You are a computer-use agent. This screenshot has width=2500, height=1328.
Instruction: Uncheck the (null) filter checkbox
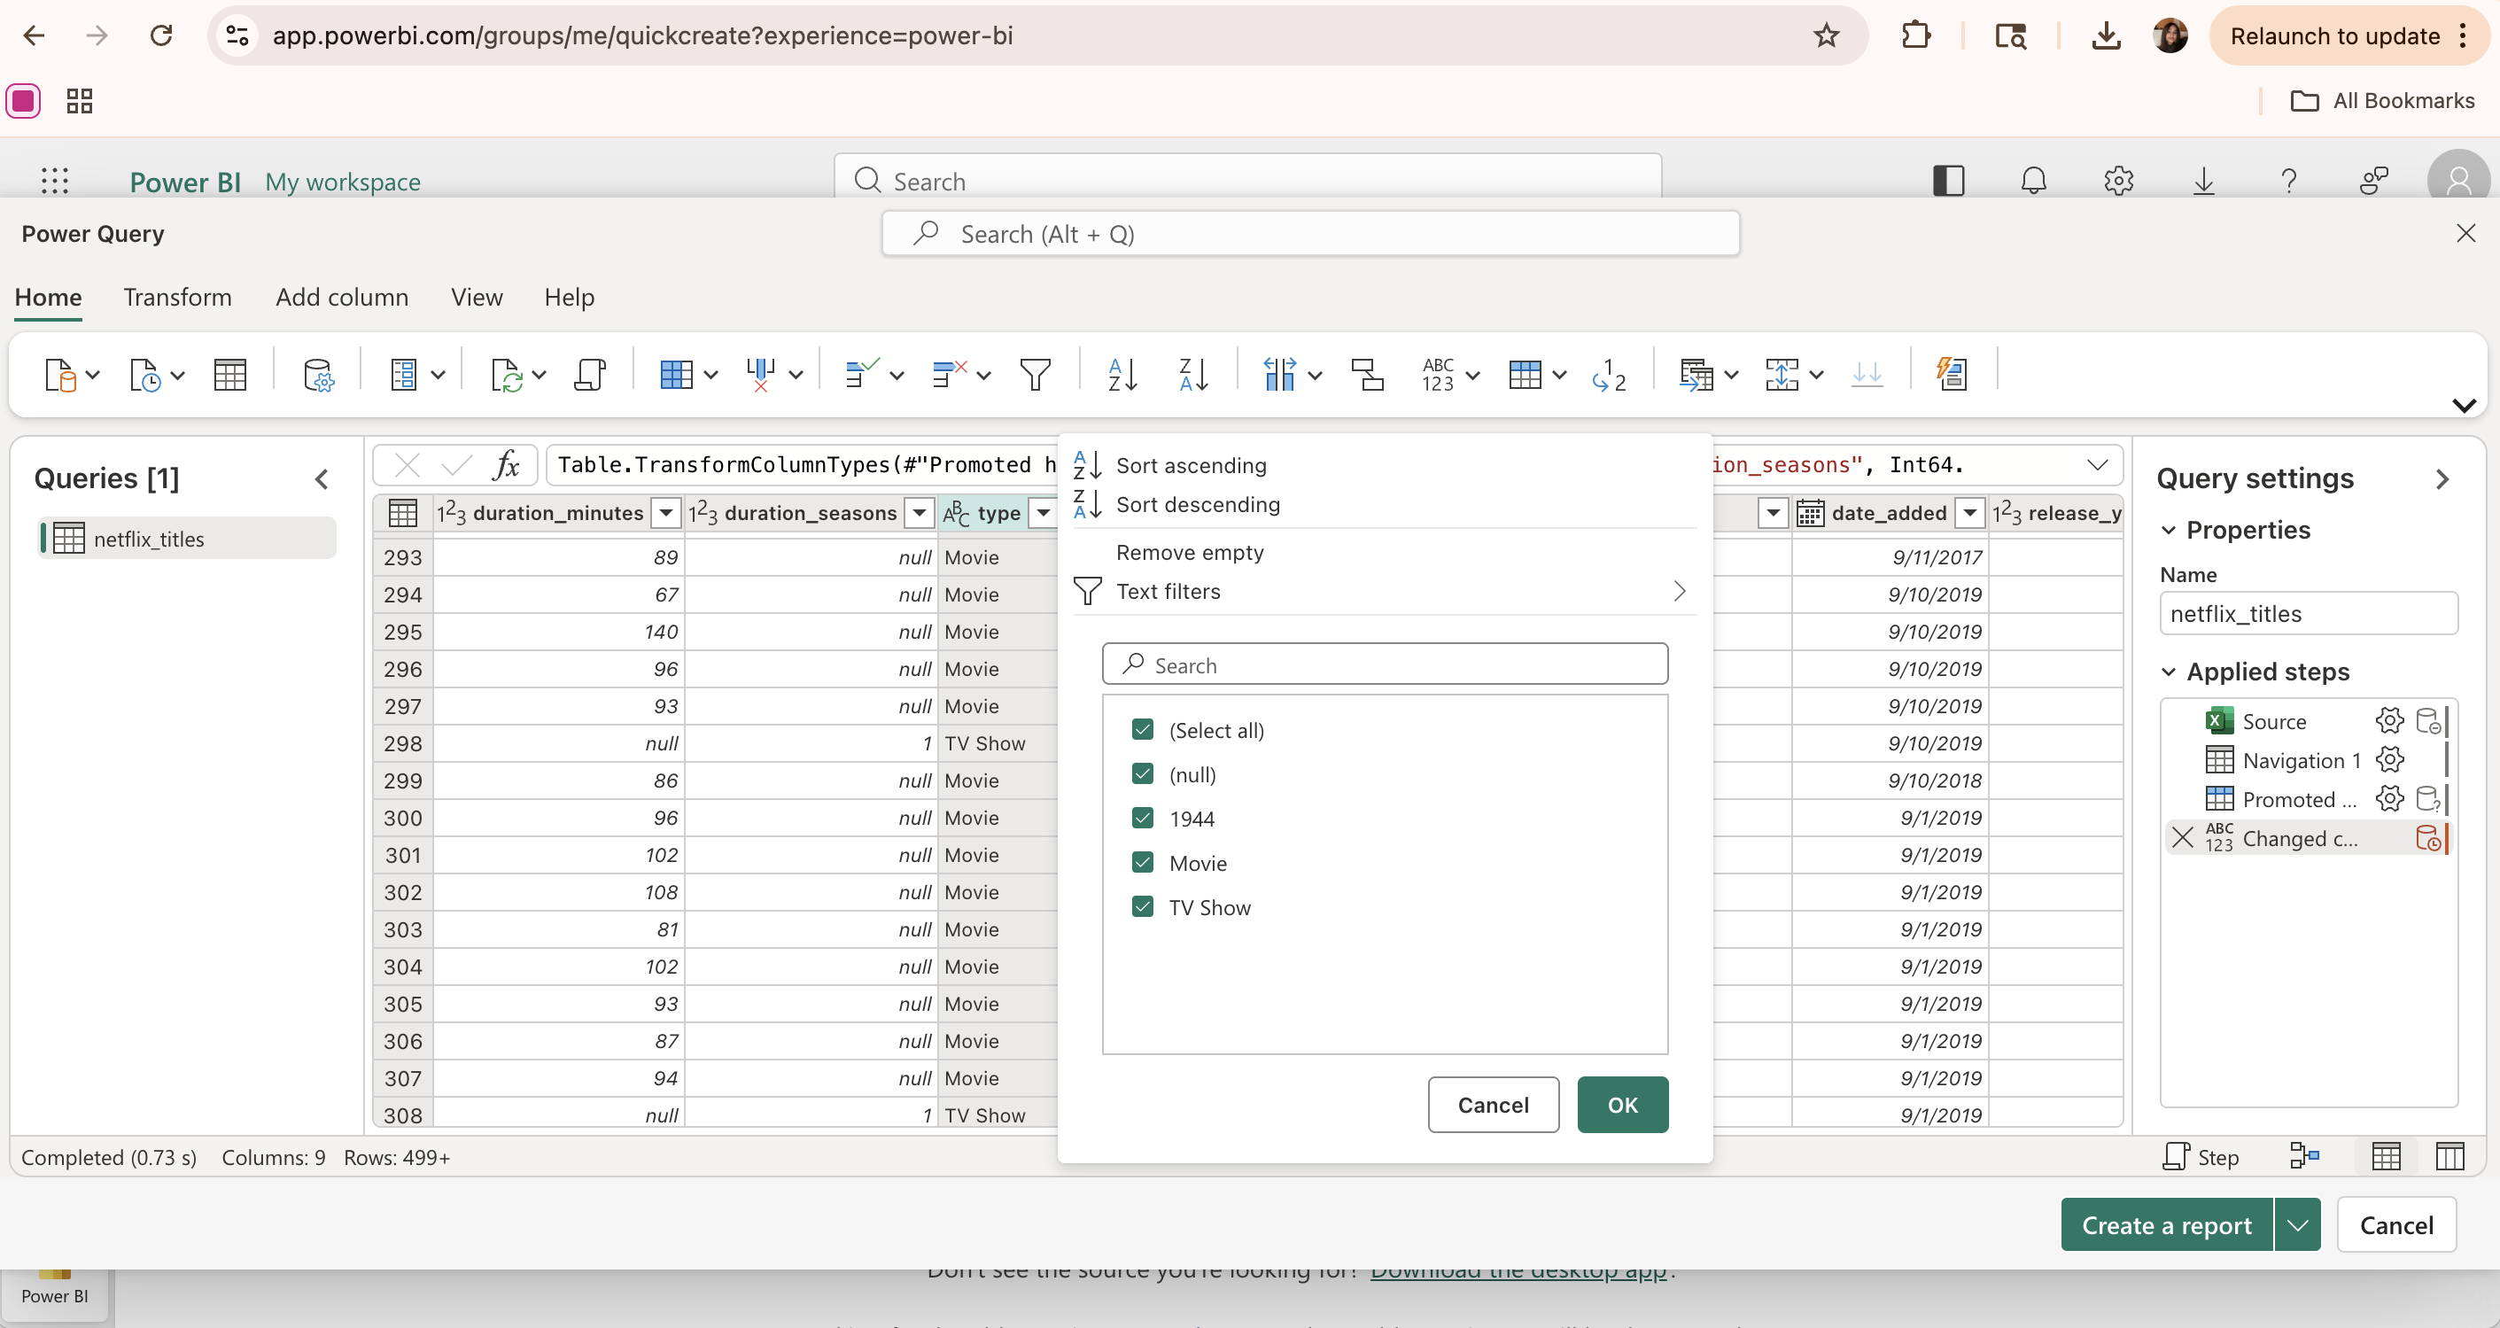pyautogui.click(x=1142, y=773)
